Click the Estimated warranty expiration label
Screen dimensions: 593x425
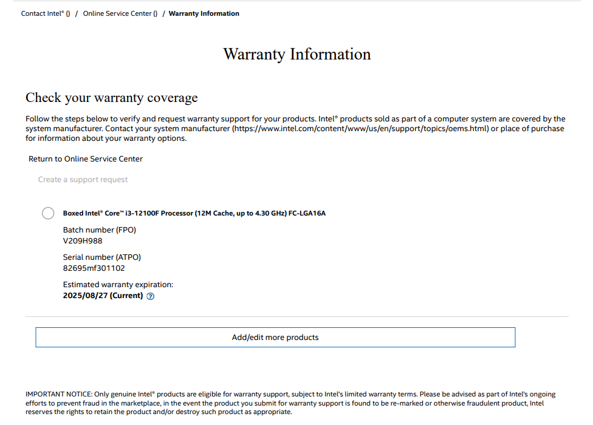[118, 285]
